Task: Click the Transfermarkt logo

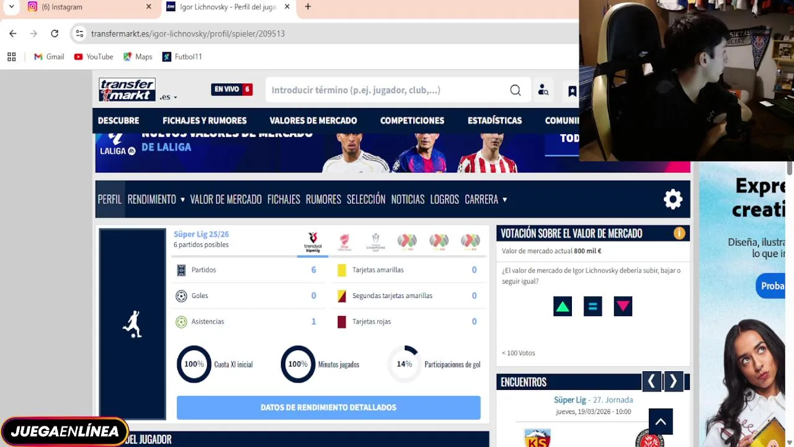Action: (127, 90)
